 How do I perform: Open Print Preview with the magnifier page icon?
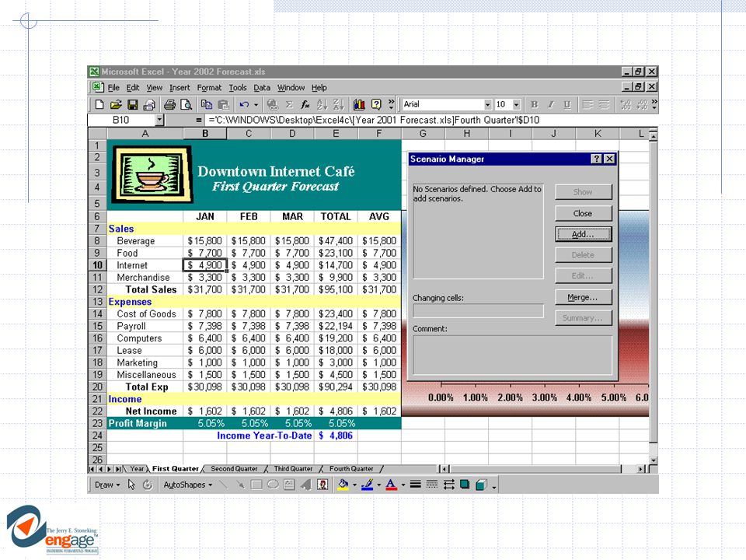(186, 104)
